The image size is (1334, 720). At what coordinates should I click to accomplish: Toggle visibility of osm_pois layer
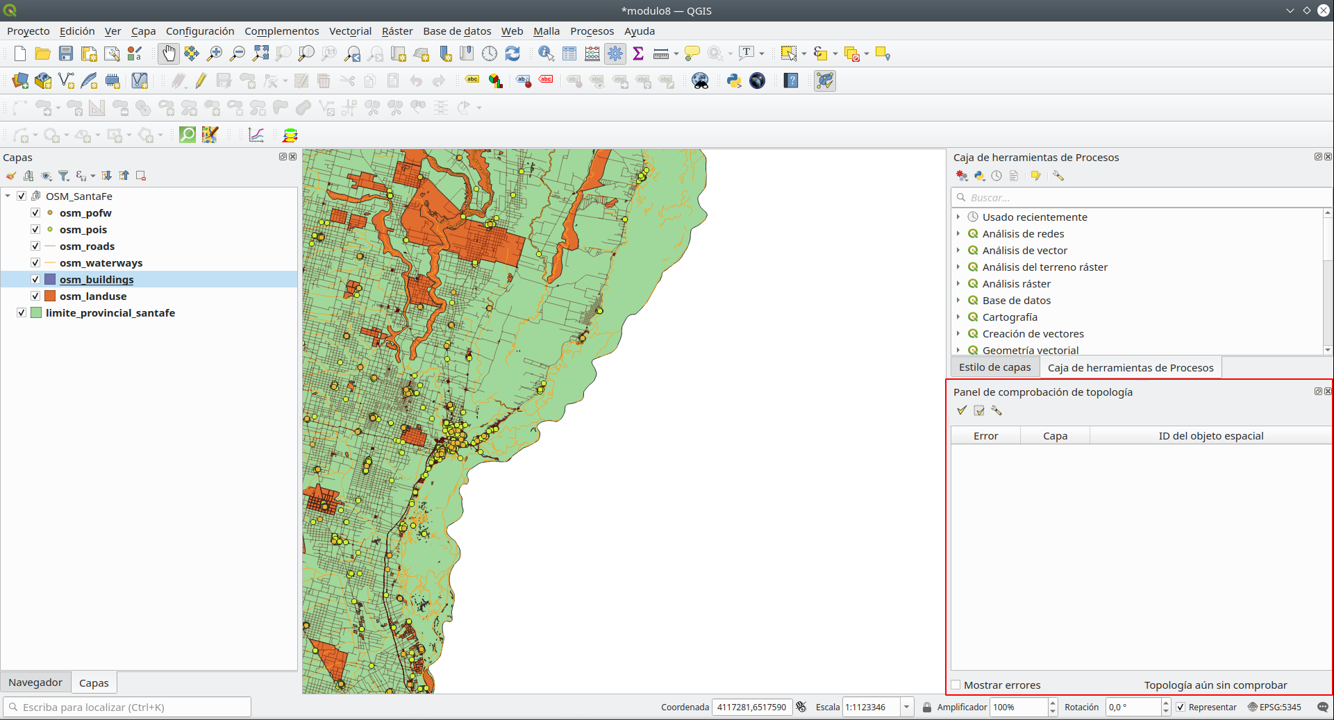tap(35, 229)
